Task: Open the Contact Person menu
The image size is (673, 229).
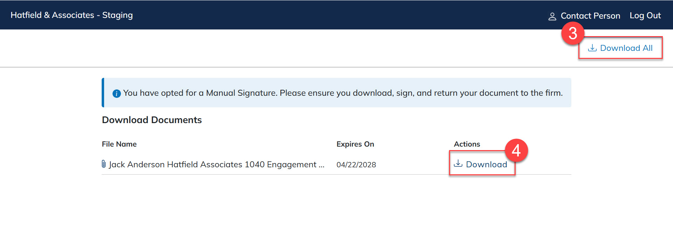Action: coord(590,16)
